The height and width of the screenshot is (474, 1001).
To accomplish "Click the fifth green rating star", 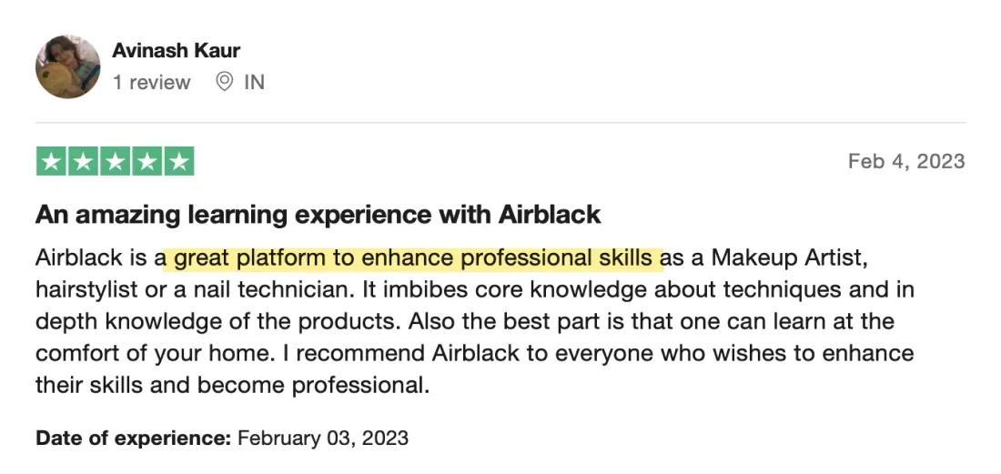I will 179,161.
